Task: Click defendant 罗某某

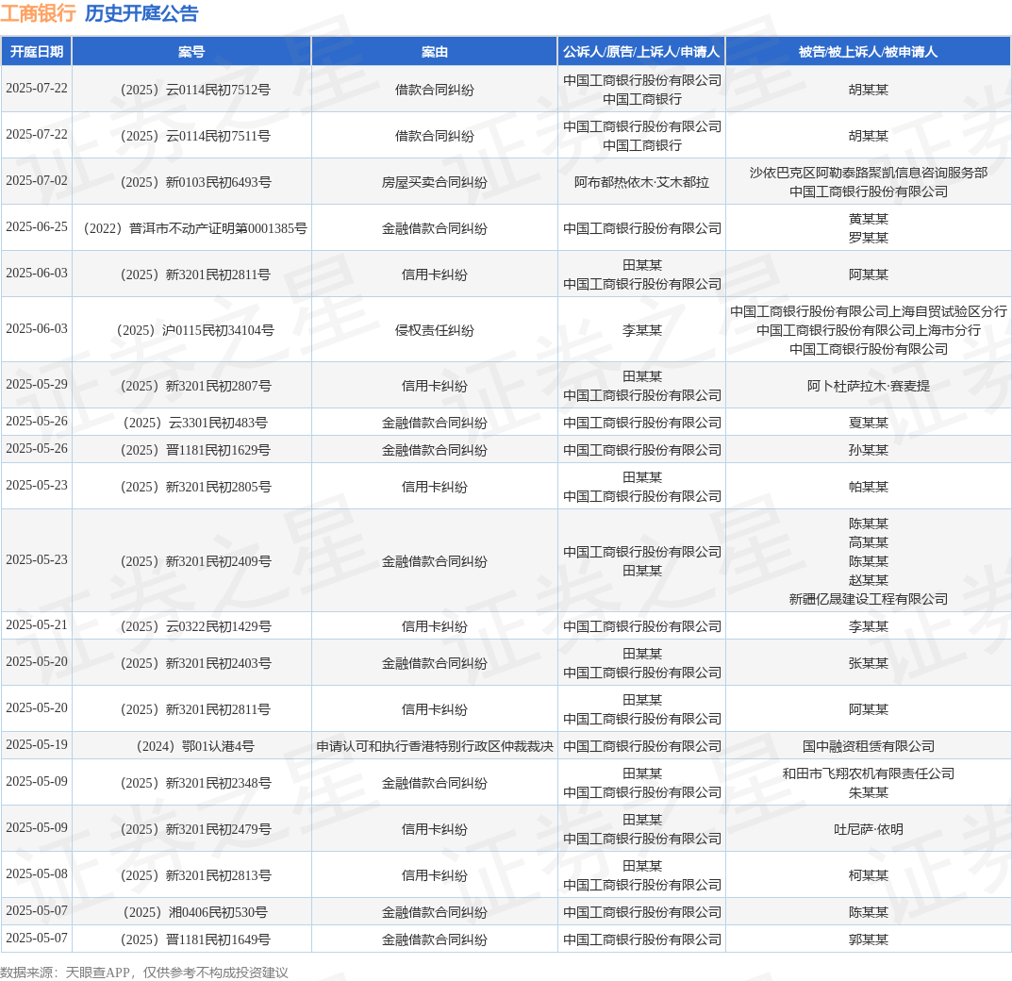Action: (x=868, y=238)
